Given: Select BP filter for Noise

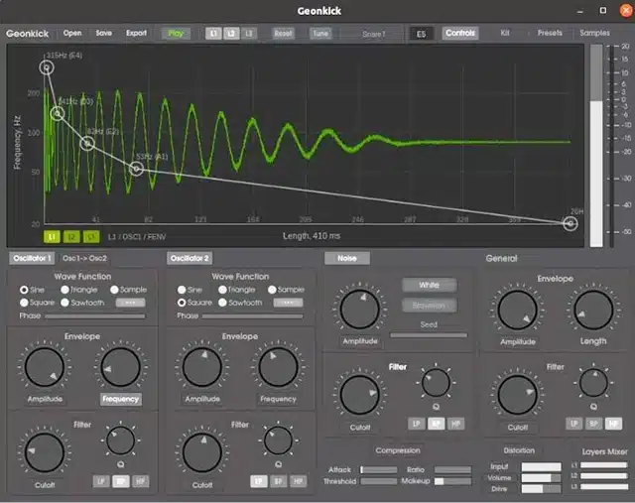Looking at the screenshot, I should coord(436,424).
